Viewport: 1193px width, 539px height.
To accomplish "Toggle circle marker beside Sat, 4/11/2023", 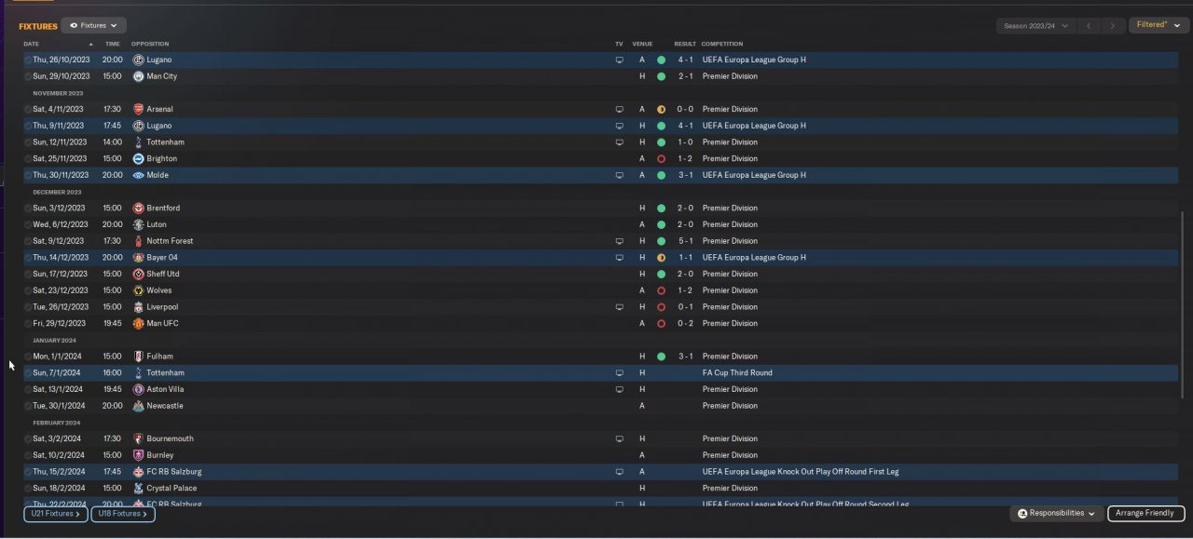I will (28, 109).
